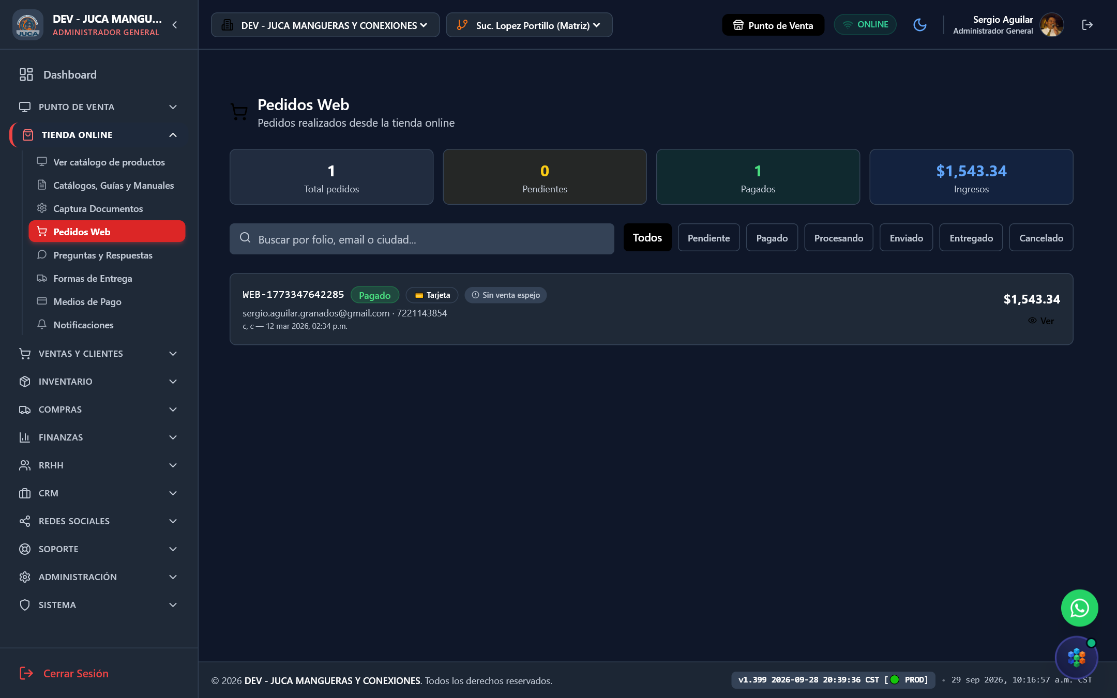The image size is (1117, 698).
Task: Filter orders by Pendiente
Action: (708, 237)
